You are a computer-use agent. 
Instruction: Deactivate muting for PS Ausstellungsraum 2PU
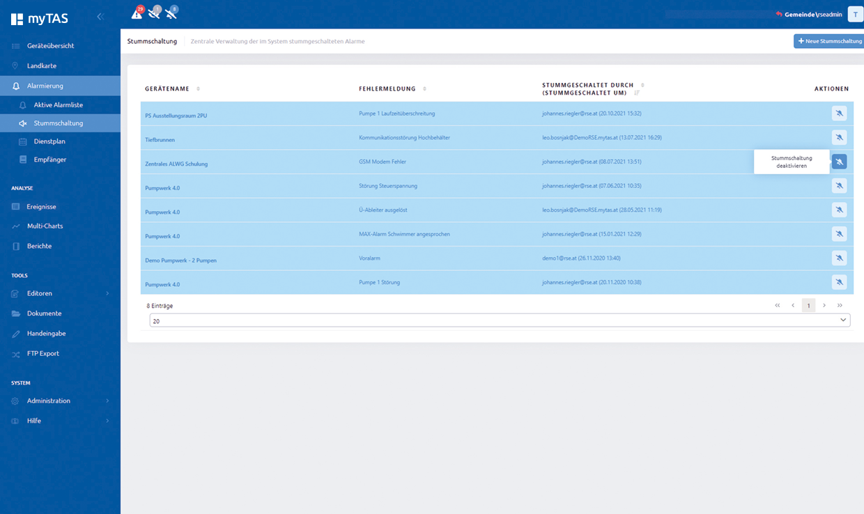tap(839, 114)
